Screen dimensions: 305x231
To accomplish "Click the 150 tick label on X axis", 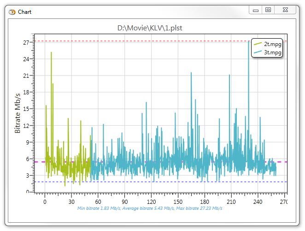I will 178,202.
